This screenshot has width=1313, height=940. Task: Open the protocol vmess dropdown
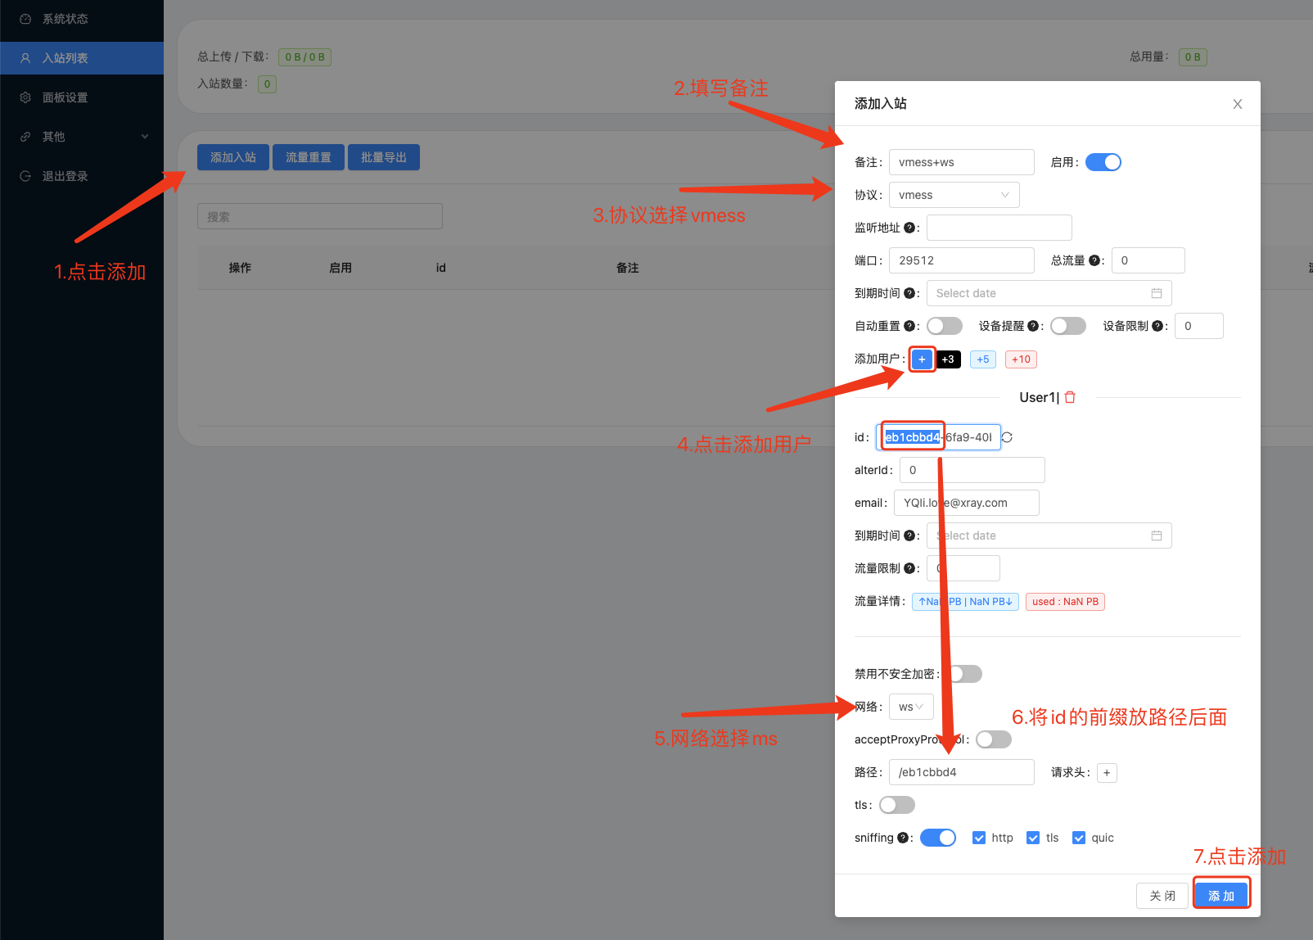954,195
